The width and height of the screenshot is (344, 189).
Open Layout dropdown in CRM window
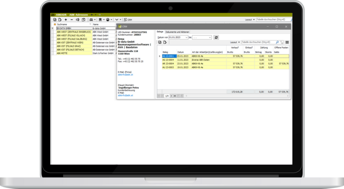click(235, 42)
